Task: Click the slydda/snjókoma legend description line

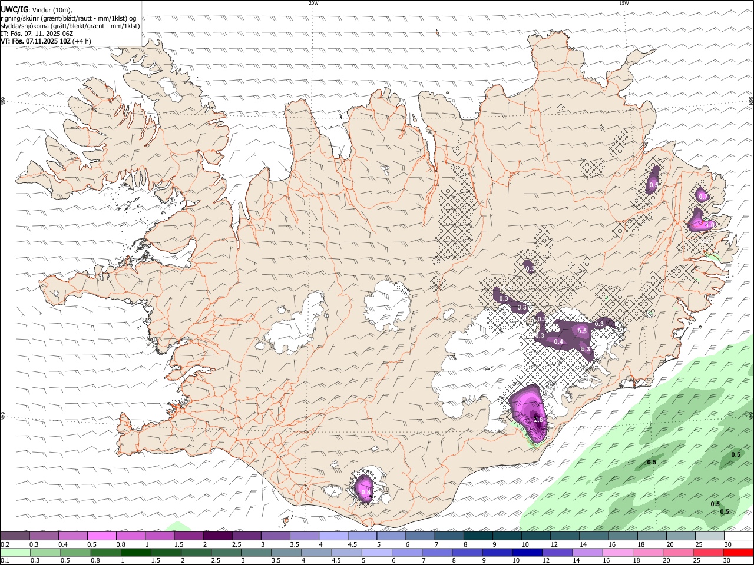Action: tap(70, 26)
